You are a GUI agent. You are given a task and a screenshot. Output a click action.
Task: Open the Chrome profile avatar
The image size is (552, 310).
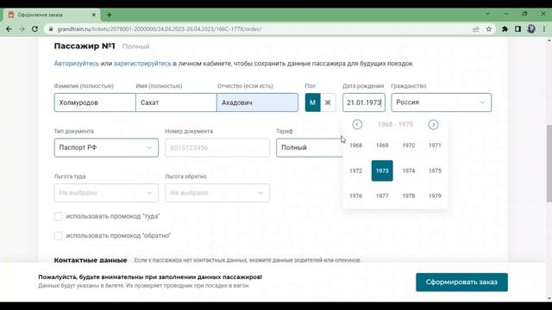click(531, 29)
